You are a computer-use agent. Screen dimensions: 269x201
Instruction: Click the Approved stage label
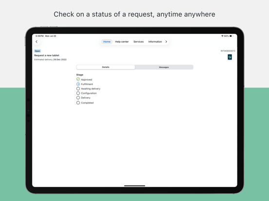pyautogui.click(x=86, y=80)
